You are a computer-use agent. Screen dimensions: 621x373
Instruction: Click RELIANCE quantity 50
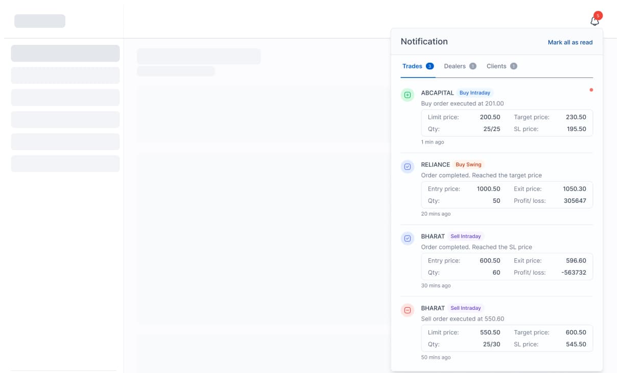pyautogui.click(x=496, y=201)
